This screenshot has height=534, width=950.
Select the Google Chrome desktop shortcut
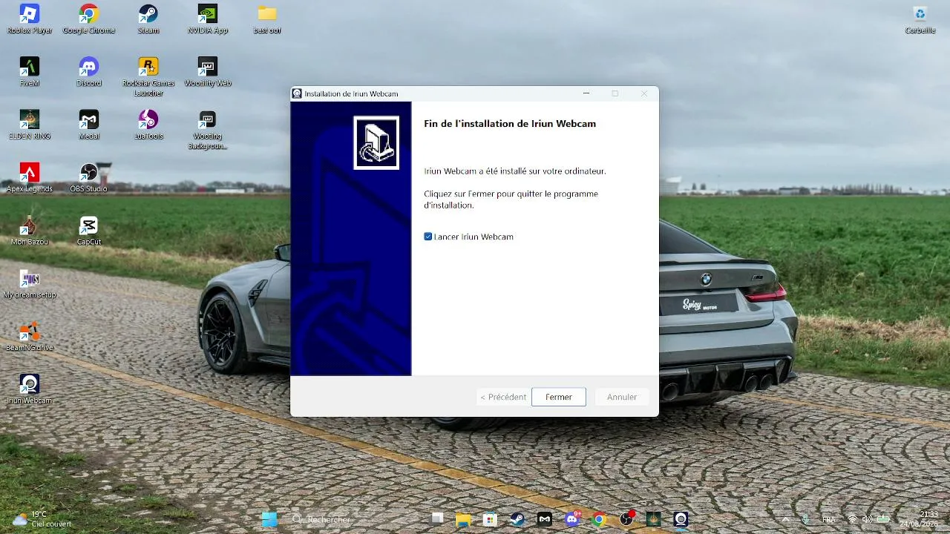pyautogui.click(x=89, y=19)
